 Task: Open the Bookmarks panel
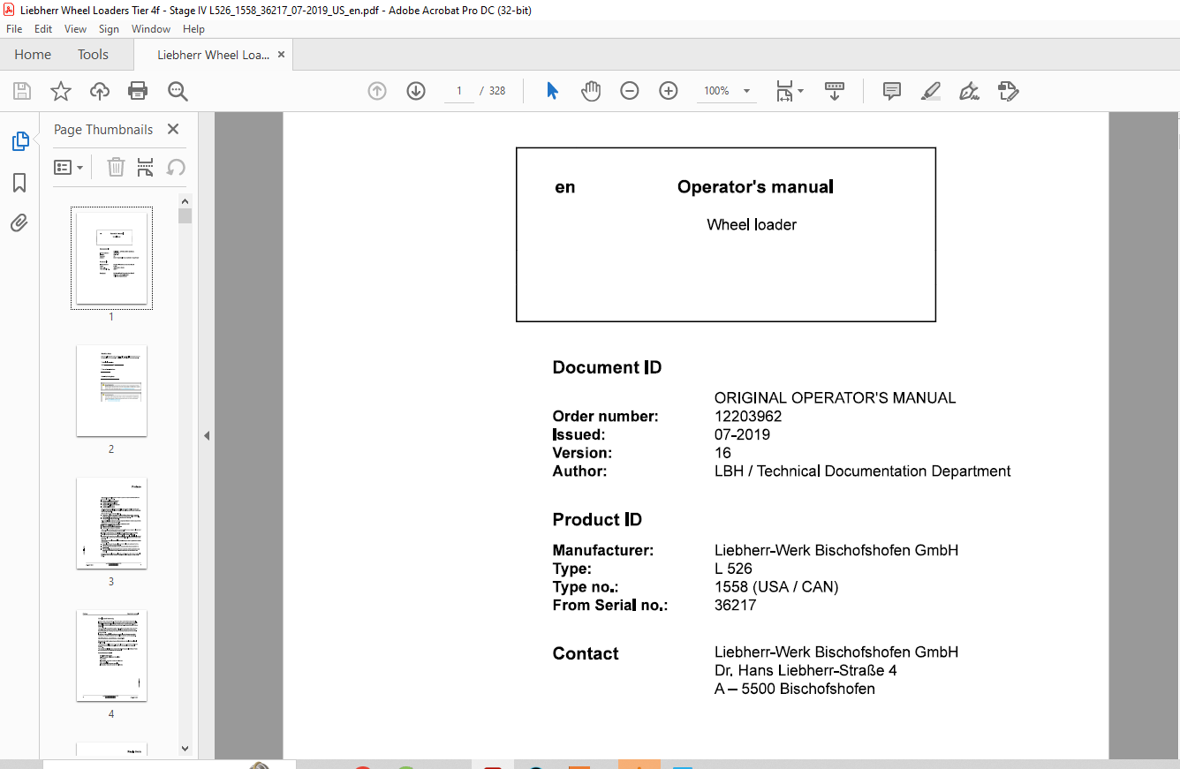click(x=19, y=183)
